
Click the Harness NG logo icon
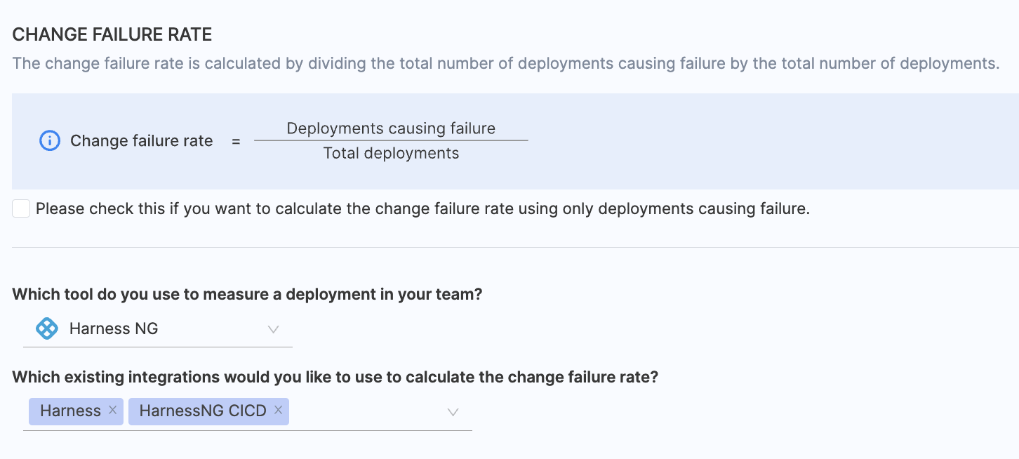coord(46,328)
